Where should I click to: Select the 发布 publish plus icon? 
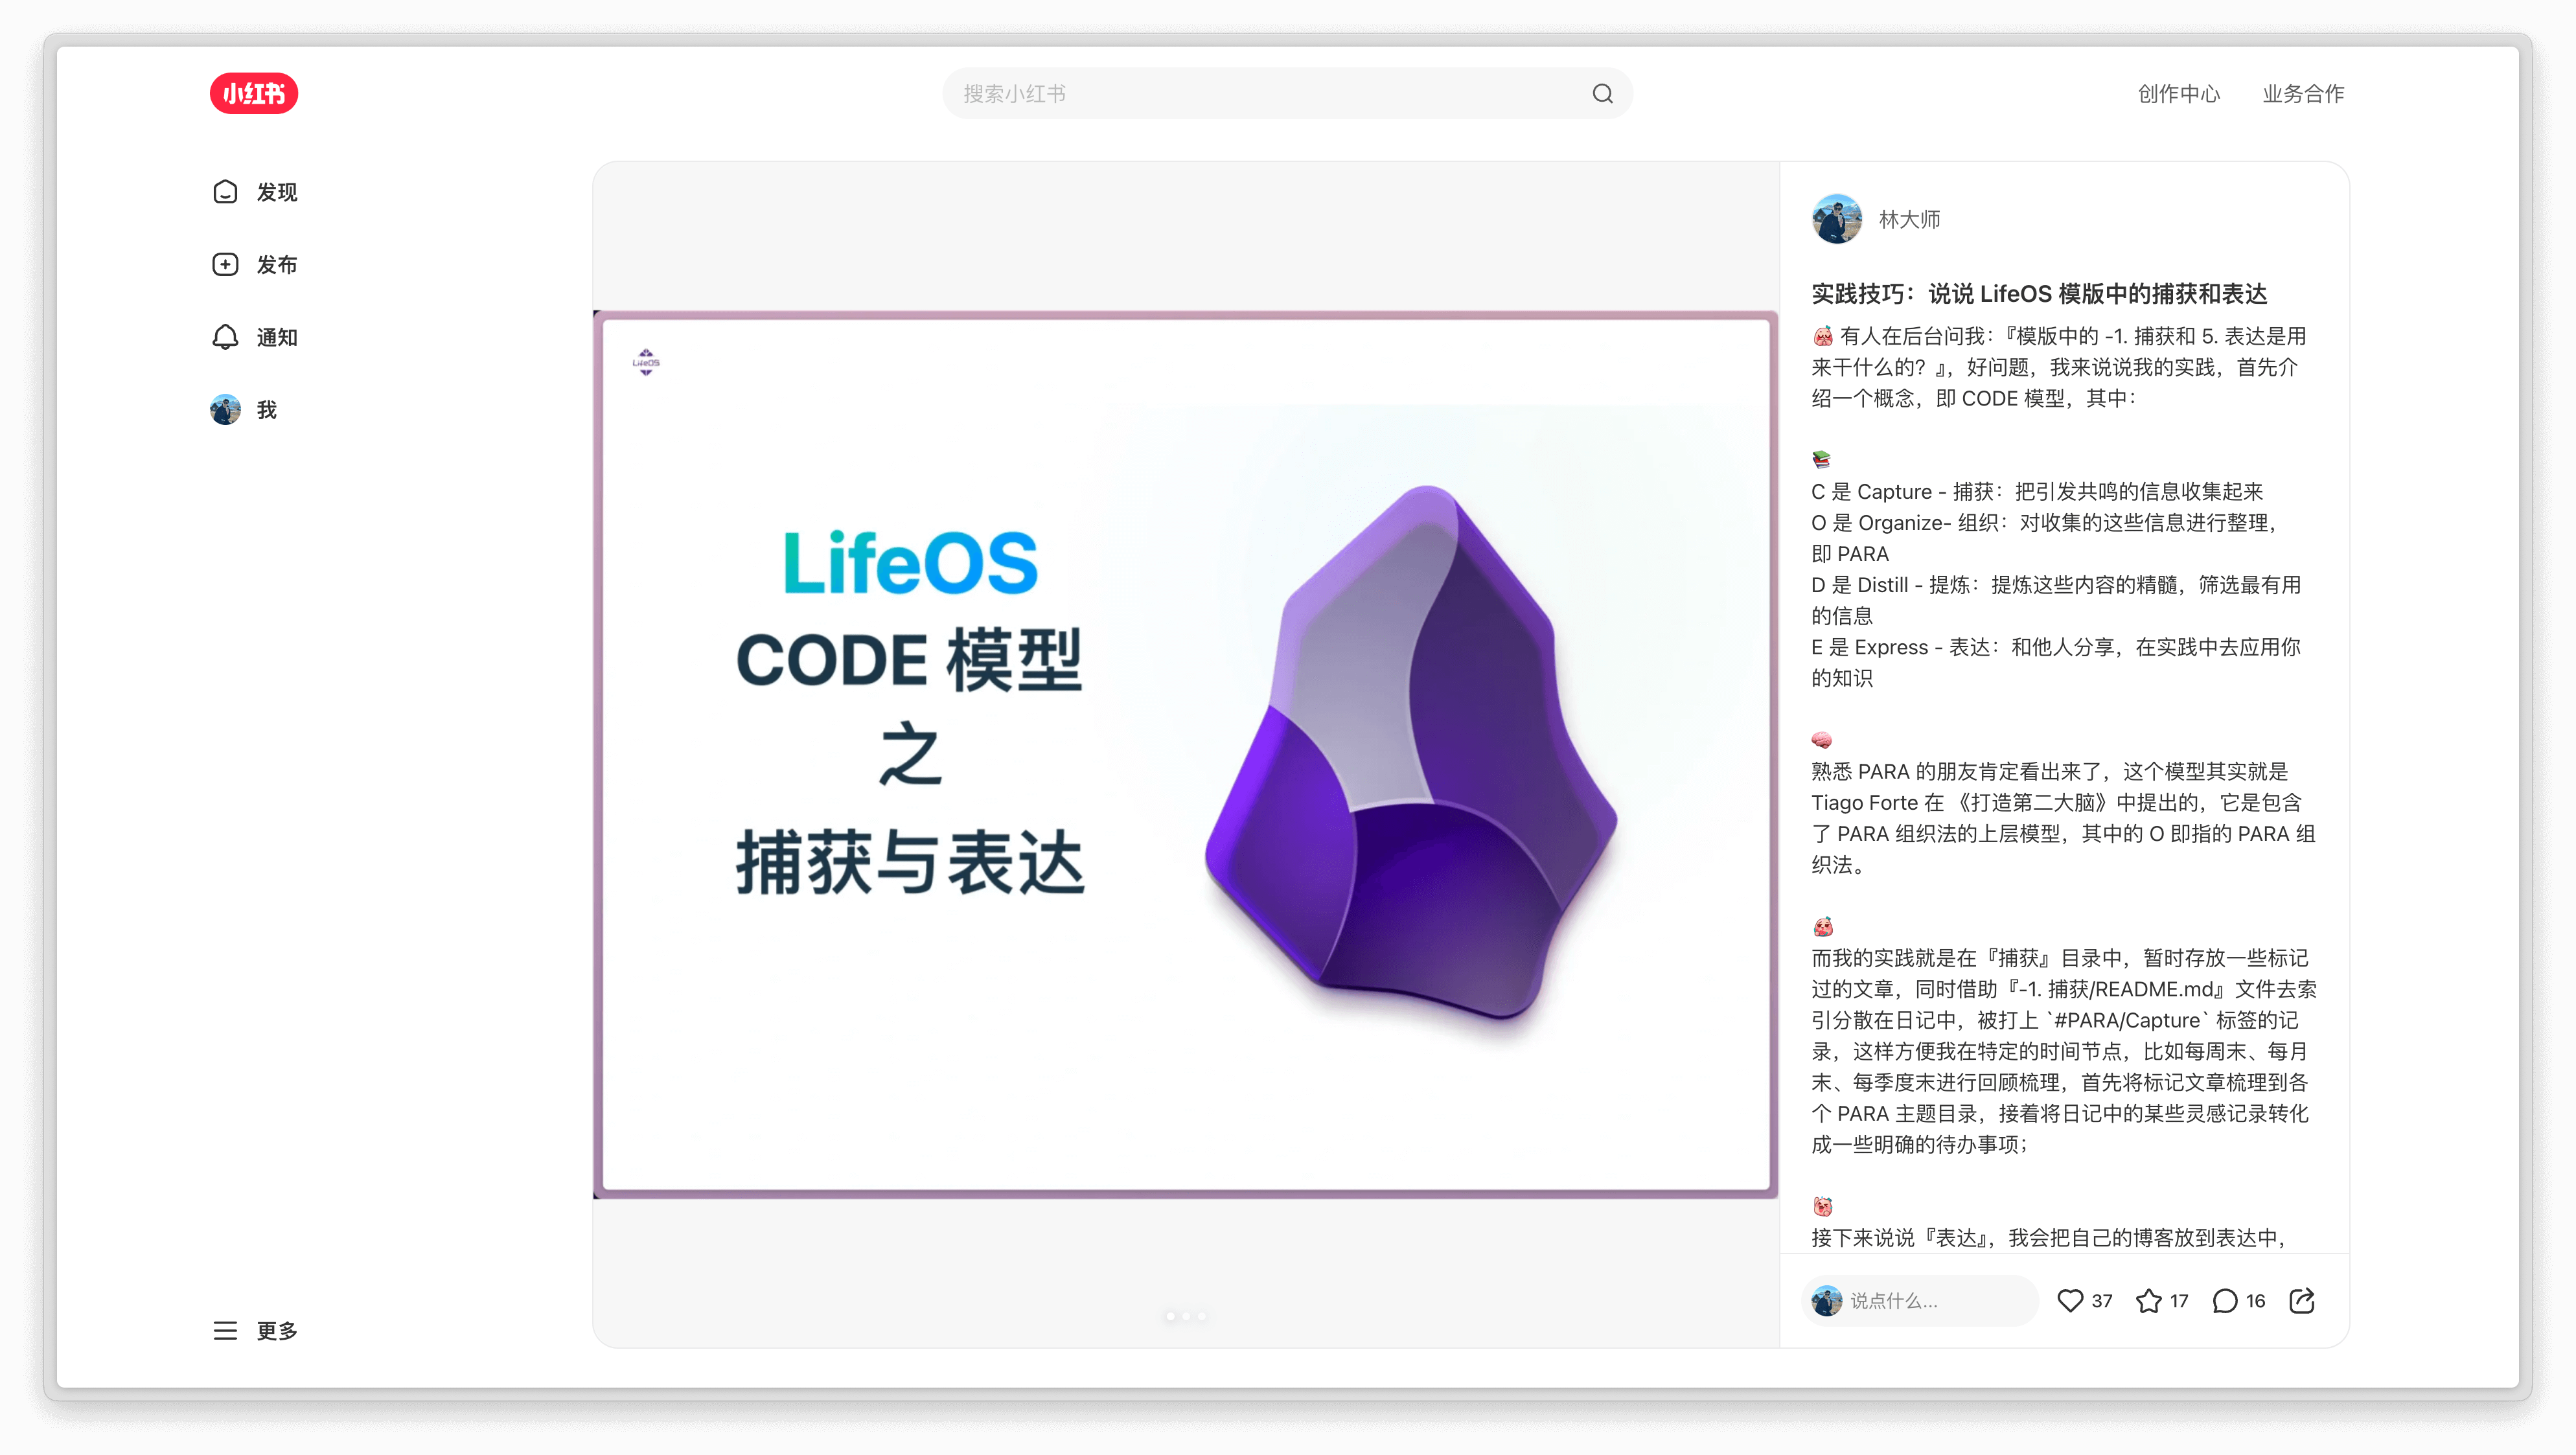[225, 264]
